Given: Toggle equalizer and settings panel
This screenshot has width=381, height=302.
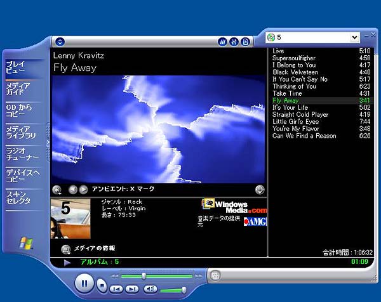Looking at the screenshot, I should [x=234, y=42].
